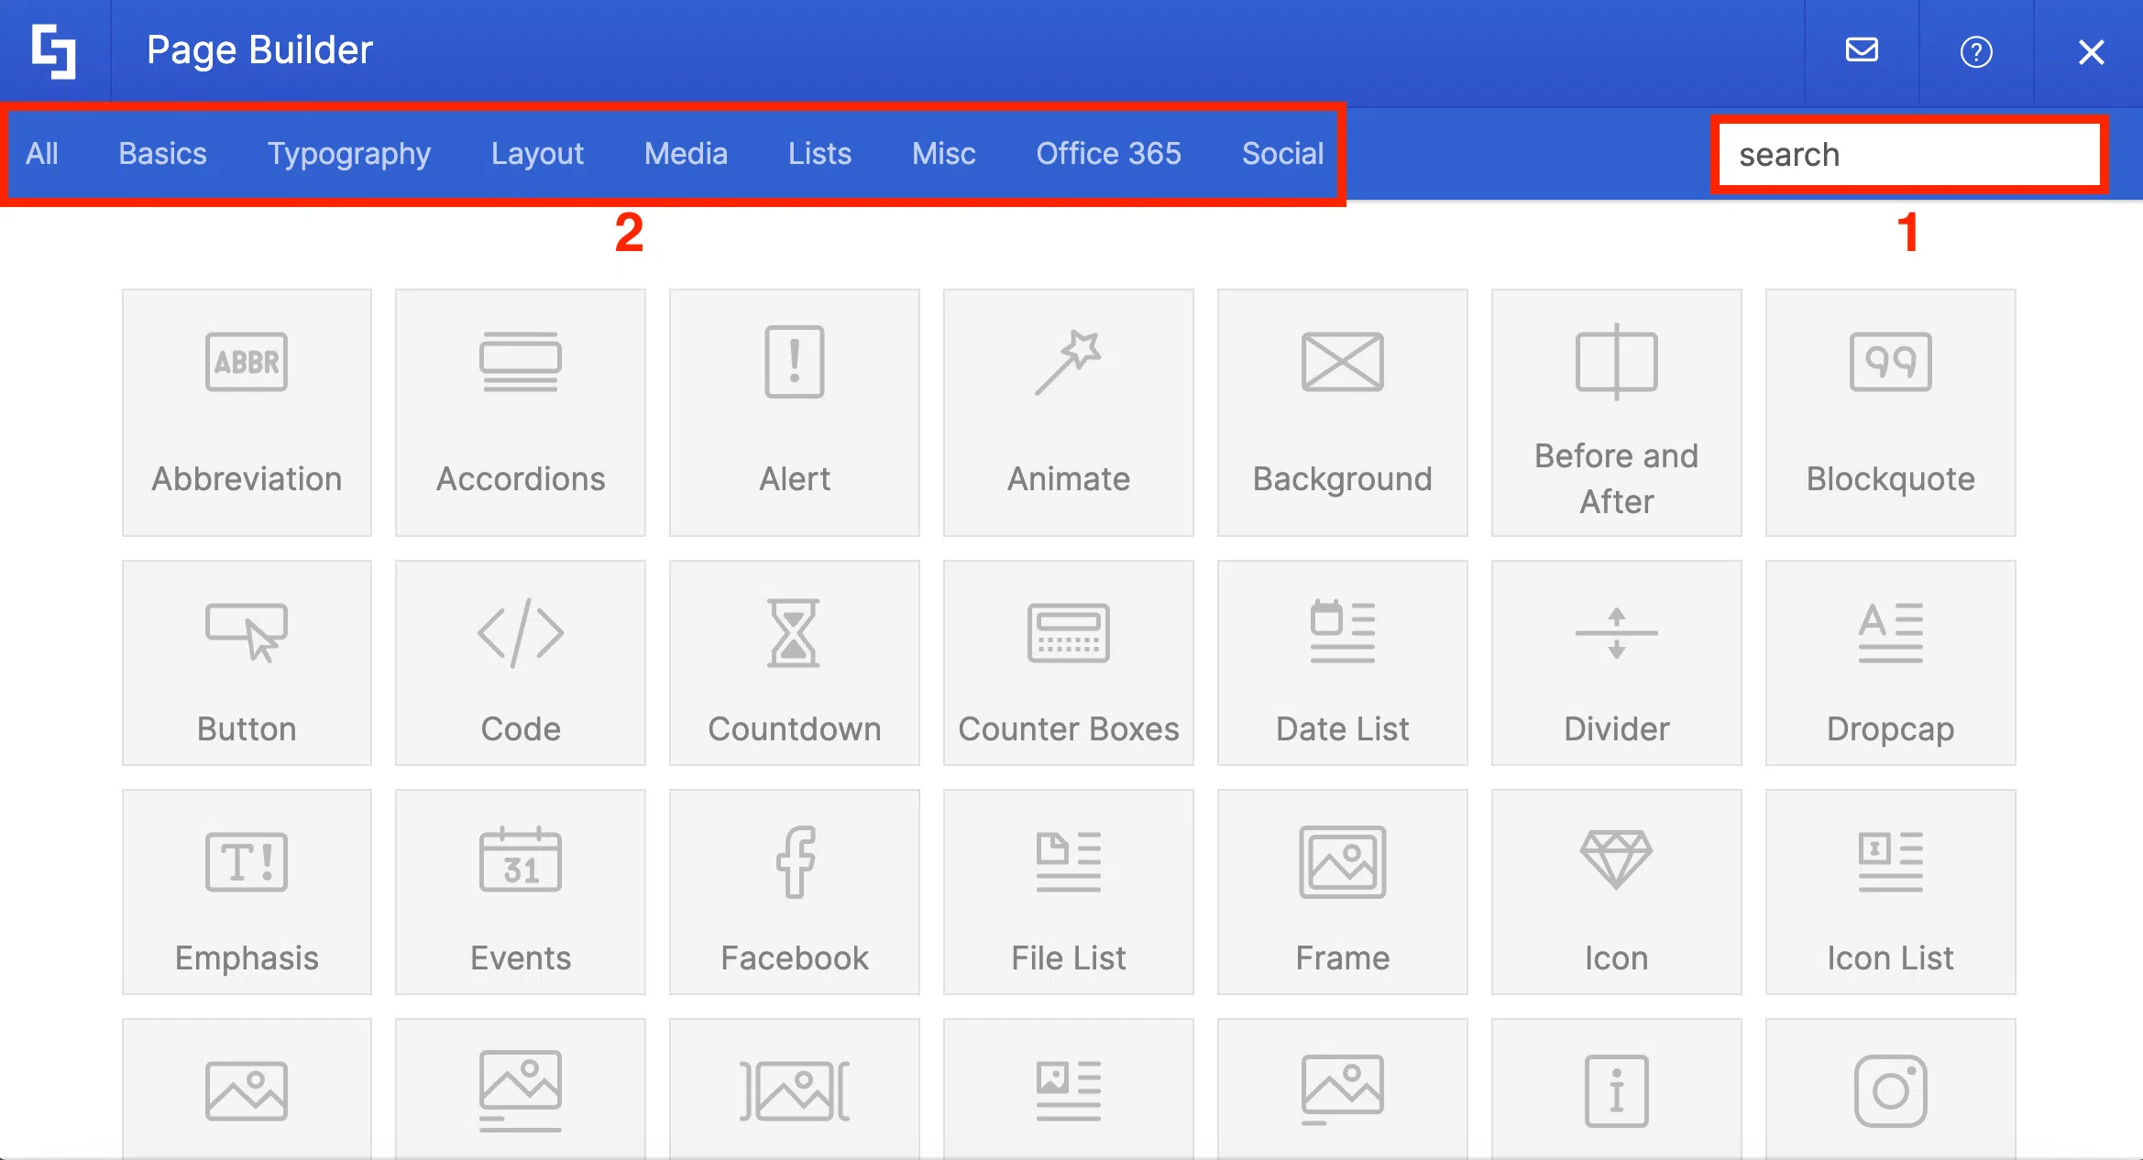Open the Animate shortcode
The height and width of the screenshot is (1160, 2143).
click(x=1069, y=412)
